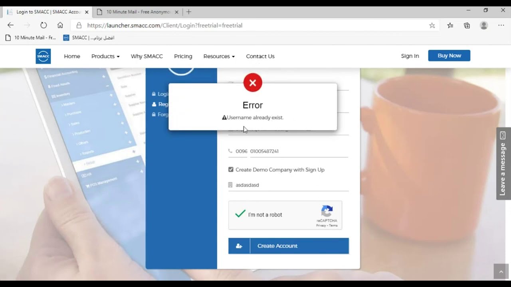This screenshot has height=287, width=511.
Task: Reload the page with the refresh icon
Action: click(x=44, y=25)
